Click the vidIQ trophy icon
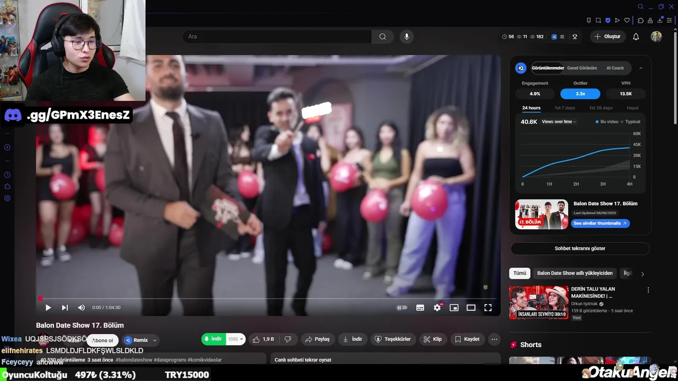 click(x=575, y=37)
